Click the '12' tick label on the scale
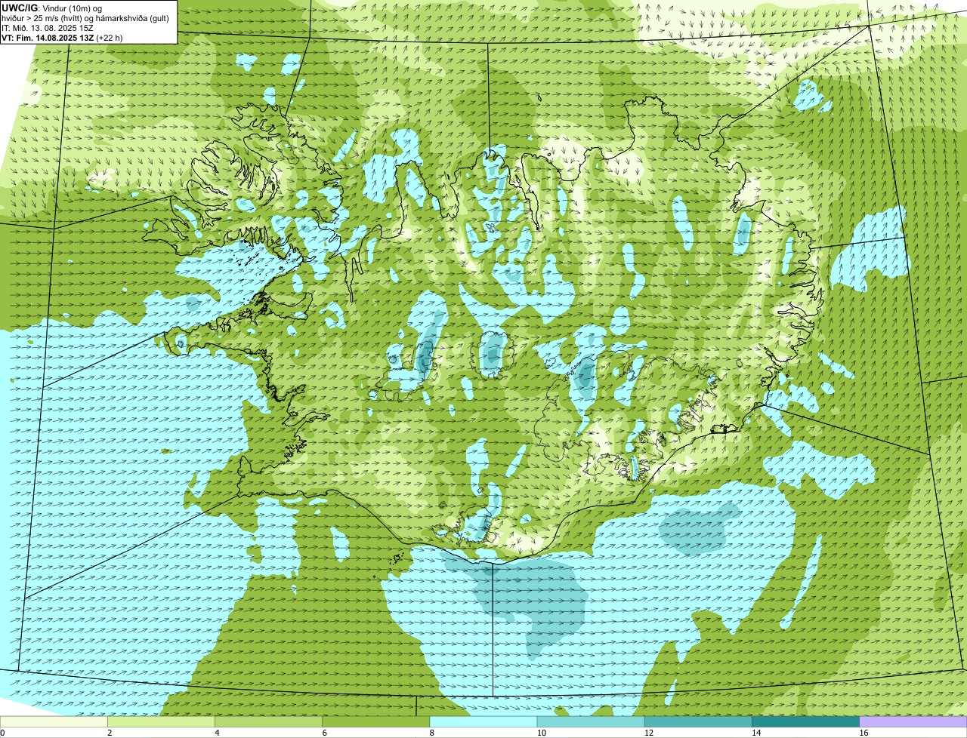967x738 pixels. 648,733
